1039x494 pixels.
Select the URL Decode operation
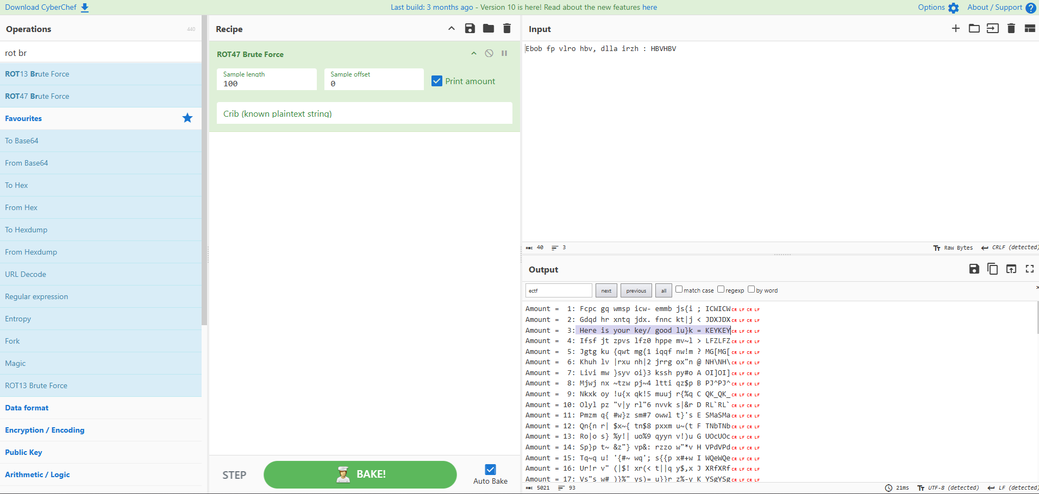[101, 274]
